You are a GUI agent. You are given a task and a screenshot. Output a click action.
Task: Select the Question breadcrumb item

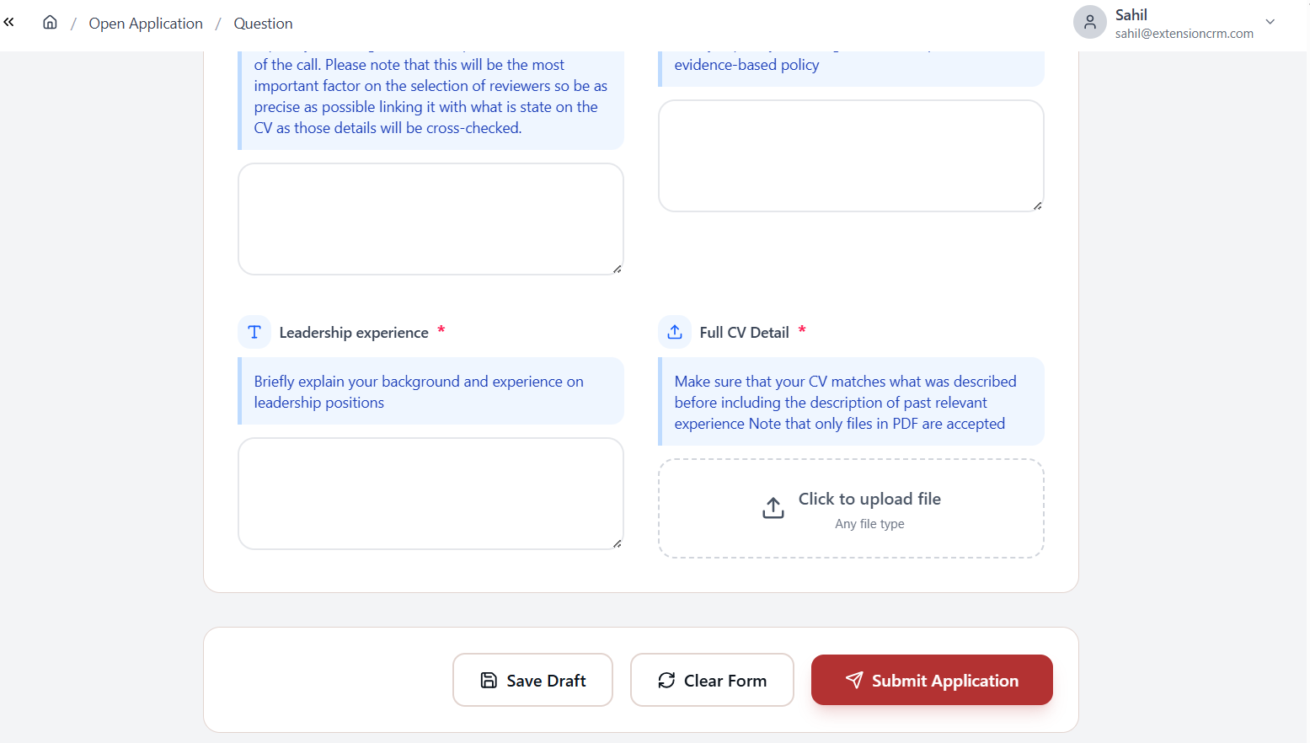263,24
